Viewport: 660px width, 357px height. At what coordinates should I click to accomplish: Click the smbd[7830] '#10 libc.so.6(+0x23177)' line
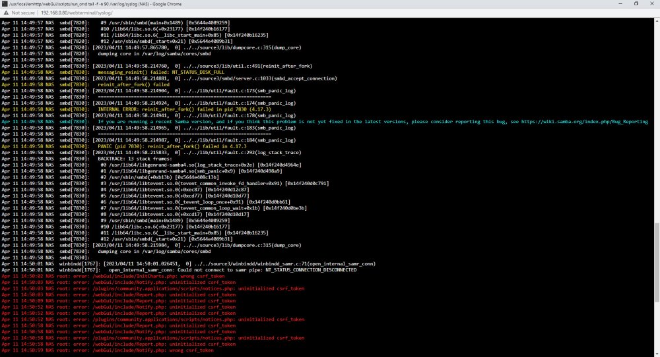(115, 227)
